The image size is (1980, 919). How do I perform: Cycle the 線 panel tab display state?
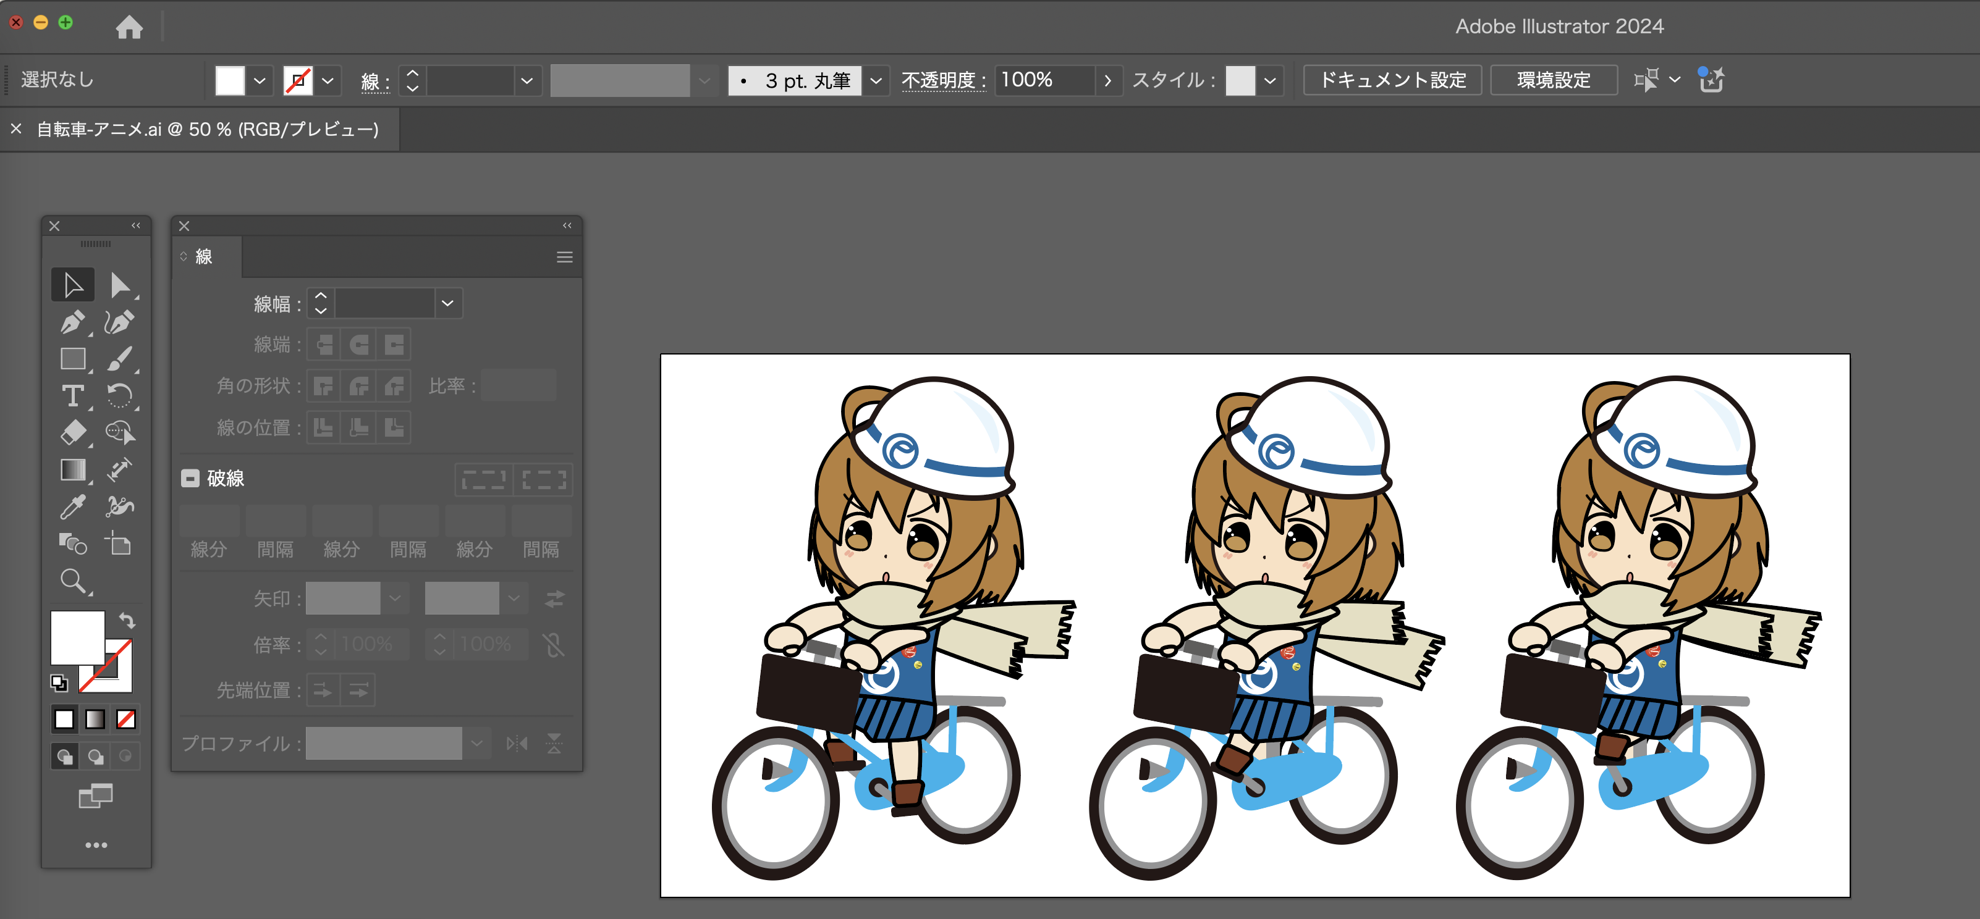click(184, 257)
